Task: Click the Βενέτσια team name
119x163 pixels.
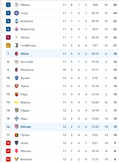Action: coord(26,159)
